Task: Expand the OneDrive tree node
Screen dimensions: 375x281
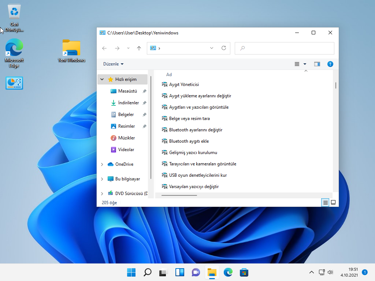Action: [102, 164]
